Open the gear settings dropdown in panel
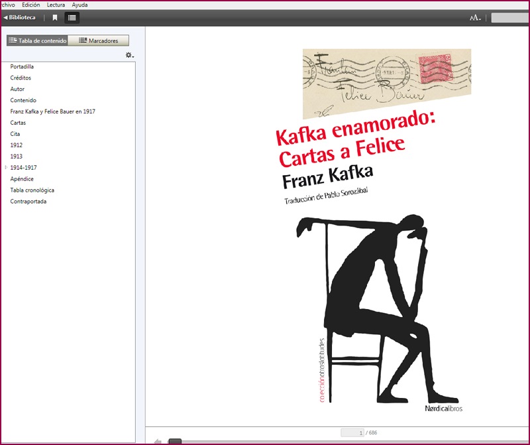Viewport: 530px width, 445px height. (x=130, y=55)
